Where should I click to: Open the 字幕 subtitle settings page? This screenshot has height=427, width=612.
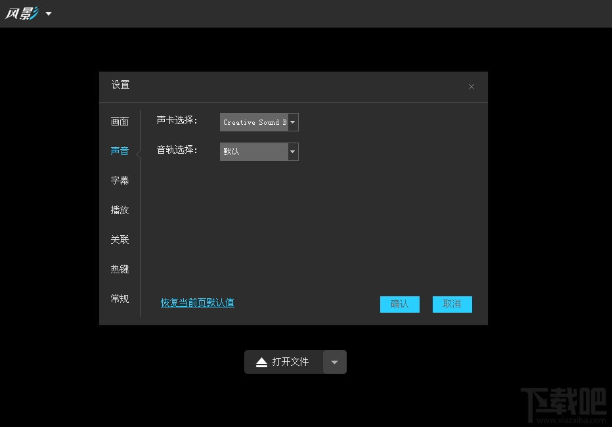pyautogui.click(x=120, y=180)
